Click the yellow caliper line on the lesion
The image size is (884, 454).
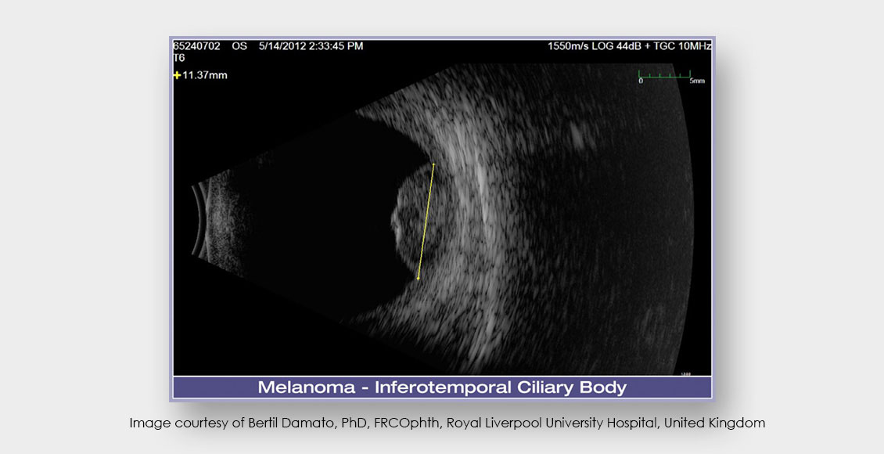click(426, 219)
